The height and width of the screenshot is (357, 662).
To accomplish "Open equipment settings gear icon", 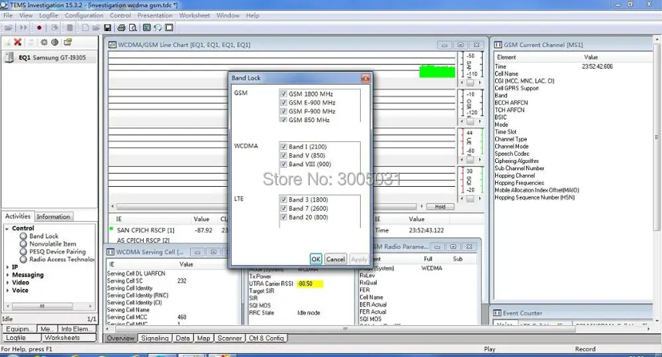I will [44, 42].
